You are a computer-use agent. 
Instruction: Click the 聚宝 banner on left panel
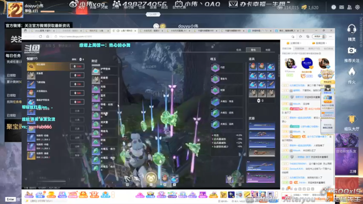coord(14,126)
